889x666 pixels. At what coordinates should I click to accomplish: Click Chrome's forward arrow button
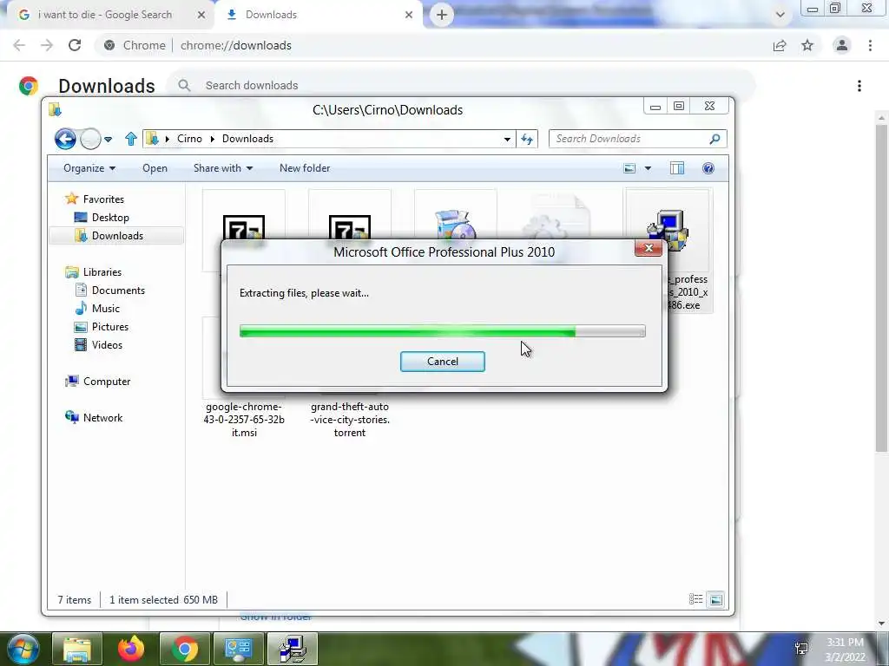click(47, 45)
